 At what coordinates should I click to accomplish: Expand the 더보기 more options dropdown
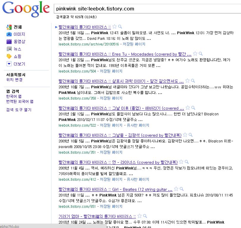pos(19,64)
